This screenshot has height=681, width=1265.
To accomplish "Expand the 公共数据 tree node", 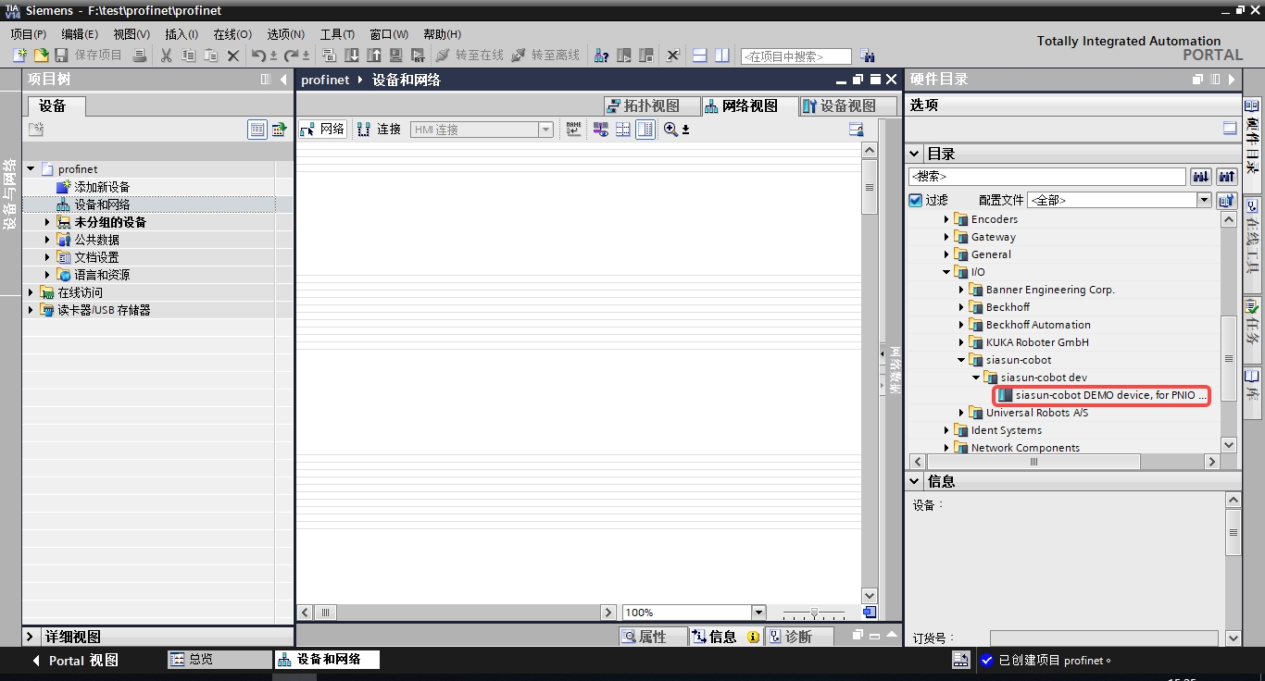I will click(47, 240).
